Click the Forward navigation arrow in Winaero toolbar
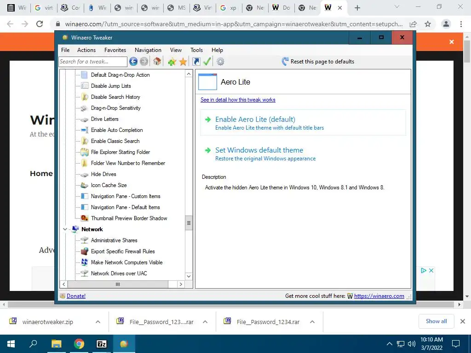 [x=144, y=62]
